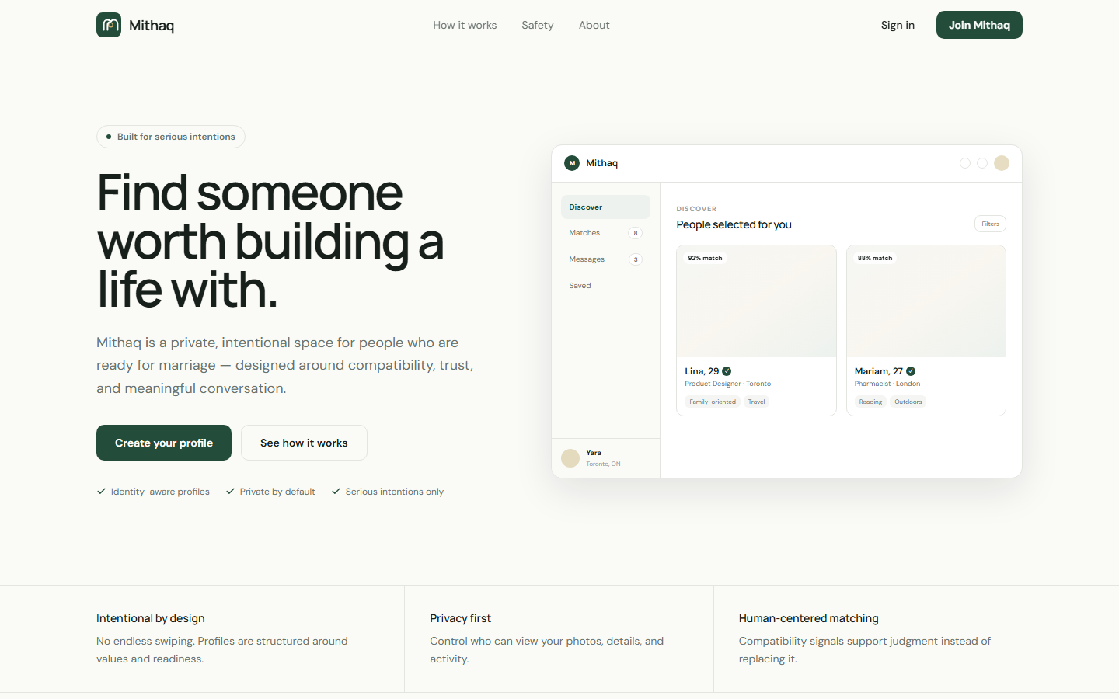Click the 92% match label
1119x699 pixels.
coord(705,258)
